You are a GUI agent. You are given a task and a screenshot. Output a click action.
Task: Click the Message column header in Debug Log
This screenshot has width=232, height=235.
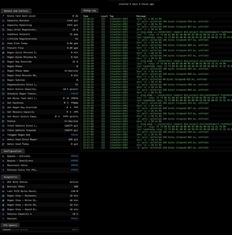click(x=141, y=16)
